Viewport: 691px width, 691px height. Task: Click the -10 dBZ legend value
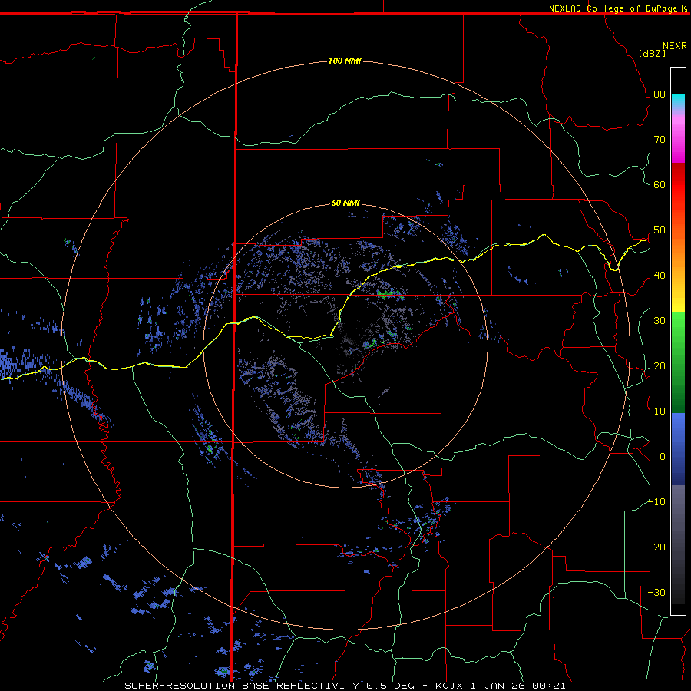[656, 501]
